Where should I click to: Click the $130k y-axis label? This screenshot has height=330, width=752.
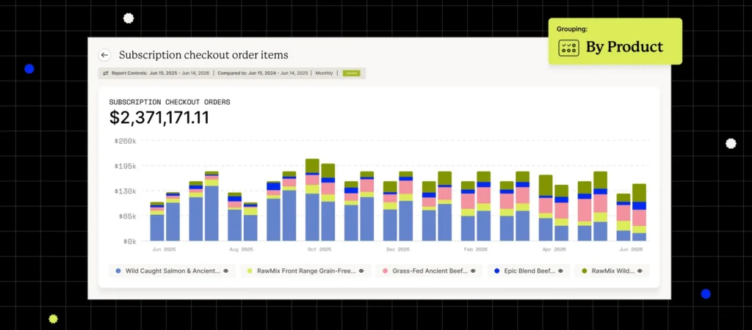tap(125, 191)
